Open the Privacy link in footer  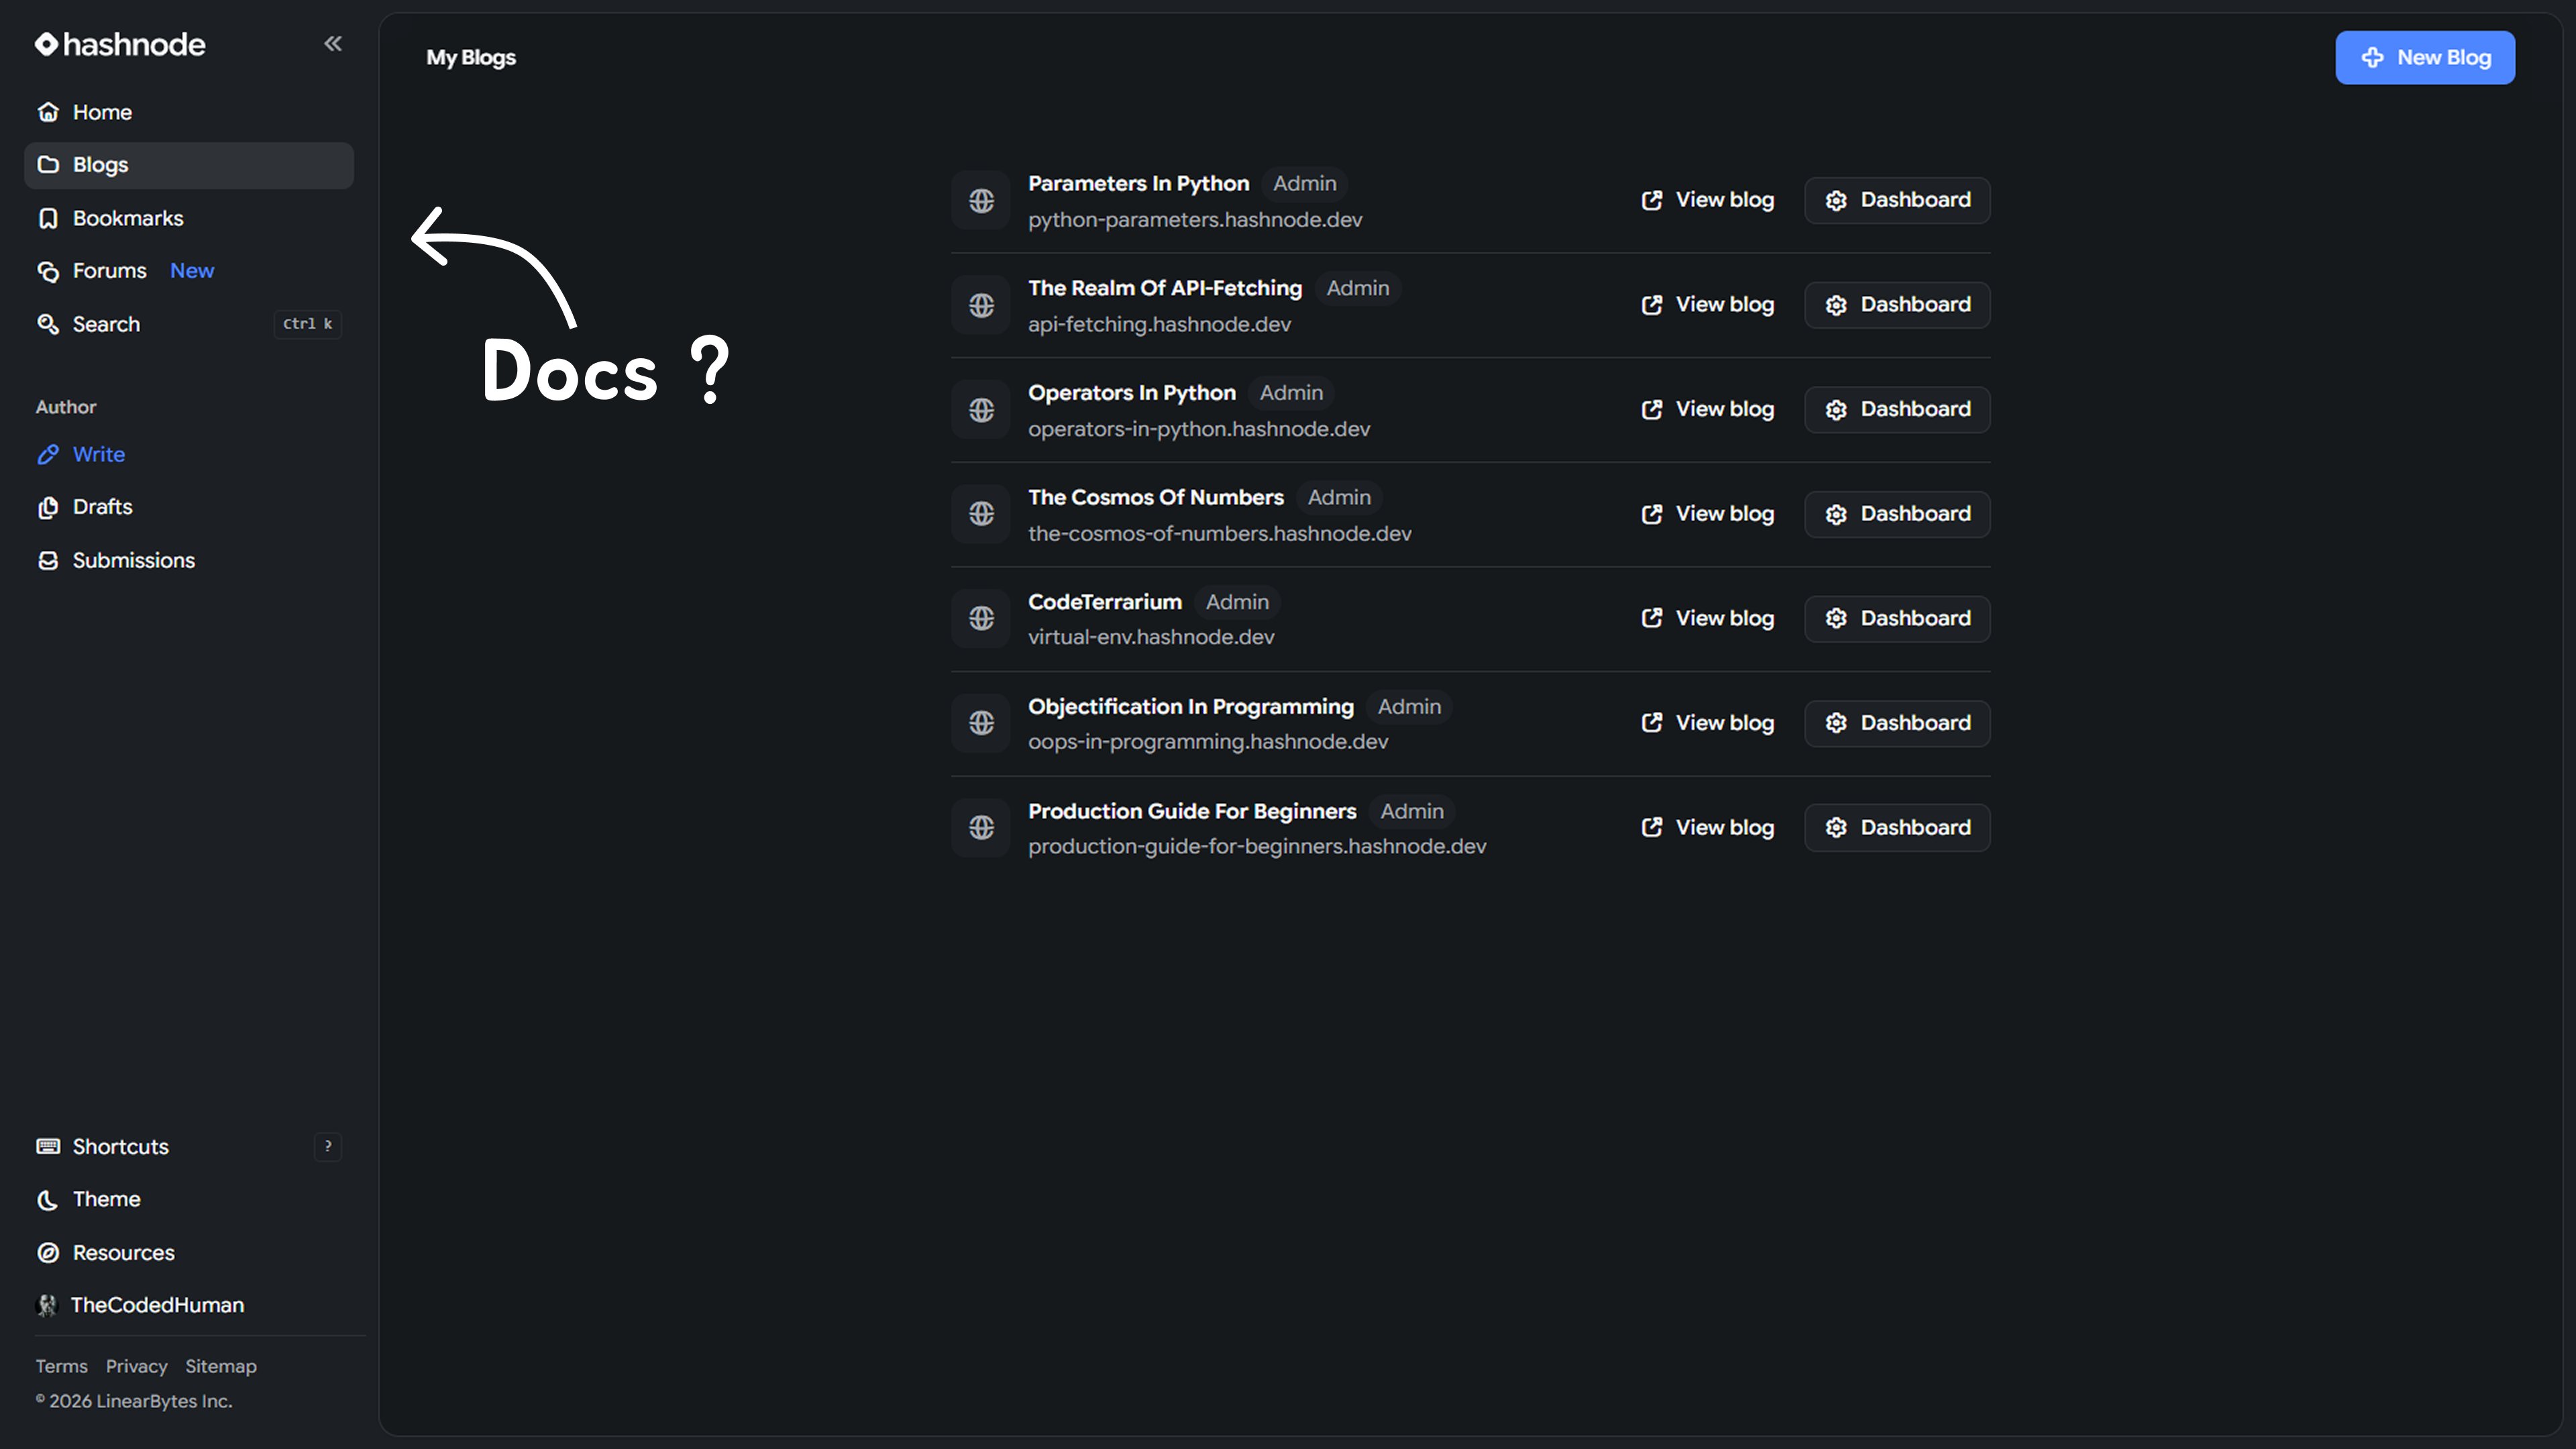pos(136,1366)
